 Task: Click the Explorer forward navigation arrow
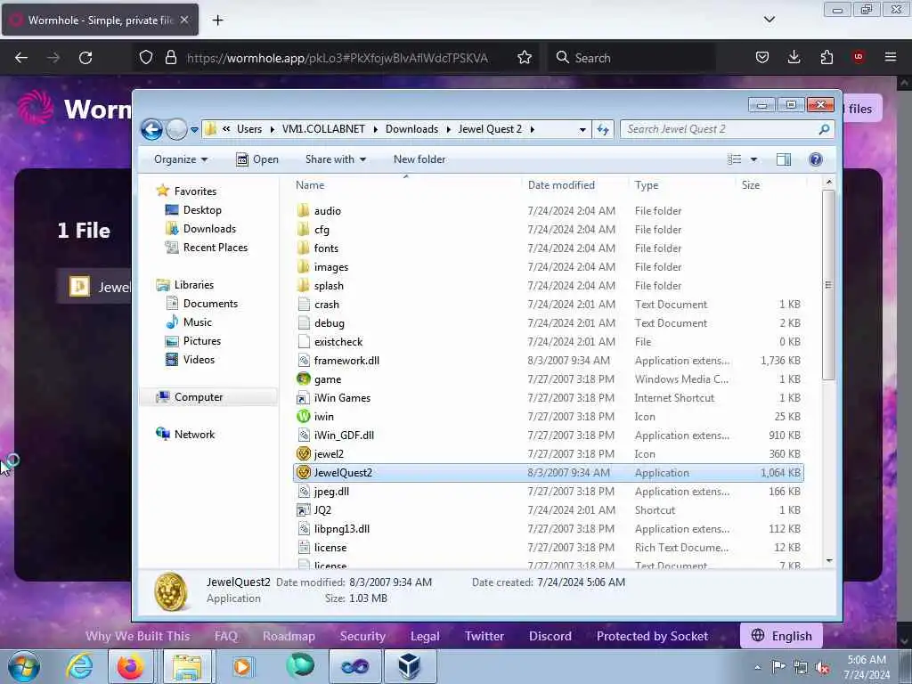pyautogui.click(x=176, y=129)
